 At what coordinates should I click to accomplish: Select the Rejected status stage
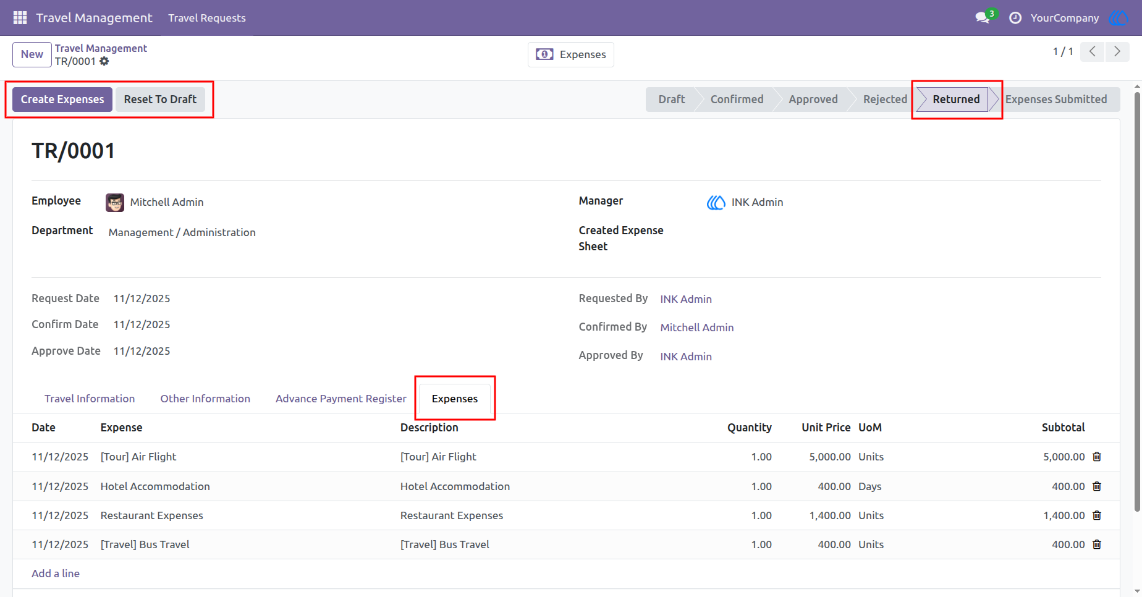point(885,99)
